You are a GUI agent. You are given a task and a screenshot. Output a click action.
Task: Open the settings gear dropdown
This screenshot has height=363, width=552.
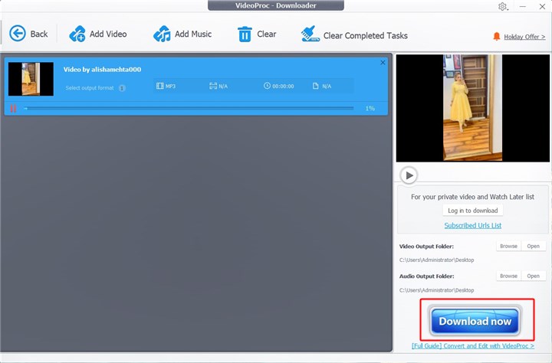pyautogui.click(x=504, y=6)
